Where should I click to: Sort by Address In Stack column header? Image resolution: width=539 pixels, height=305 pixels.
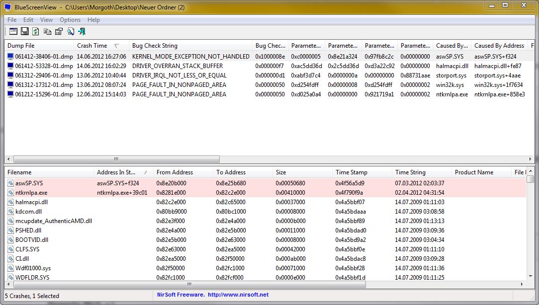point(124,172)
